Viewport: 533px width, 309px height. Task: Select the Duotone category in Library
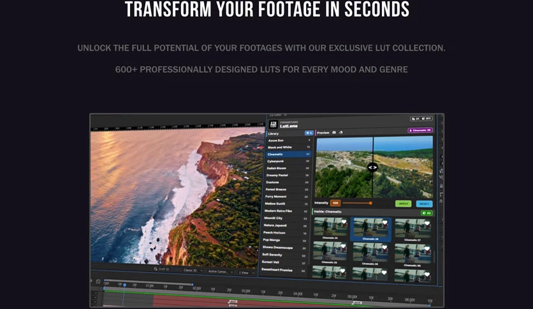pyautogui.click(x=288, y=183)
